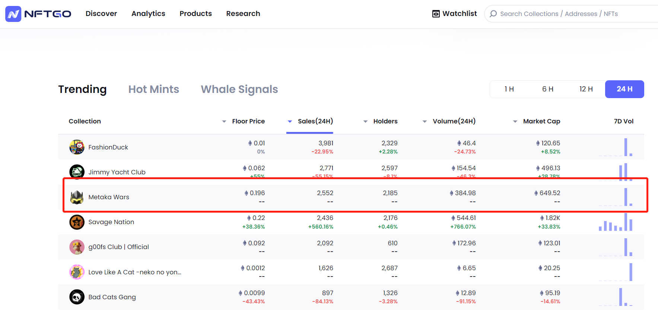Focus the Search Collections input field

(x=571, y=14)
